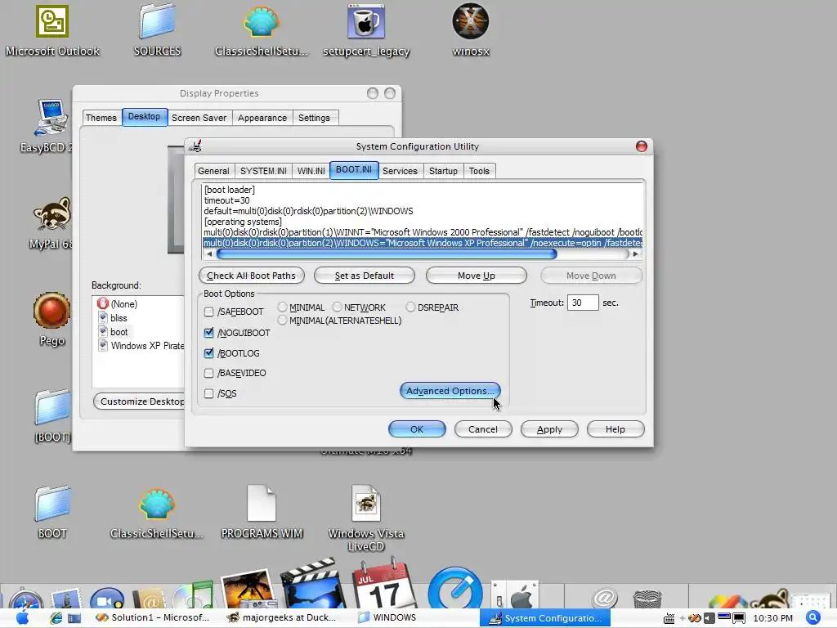Switch to the SYSTEM.INI tab

[263, 171]
